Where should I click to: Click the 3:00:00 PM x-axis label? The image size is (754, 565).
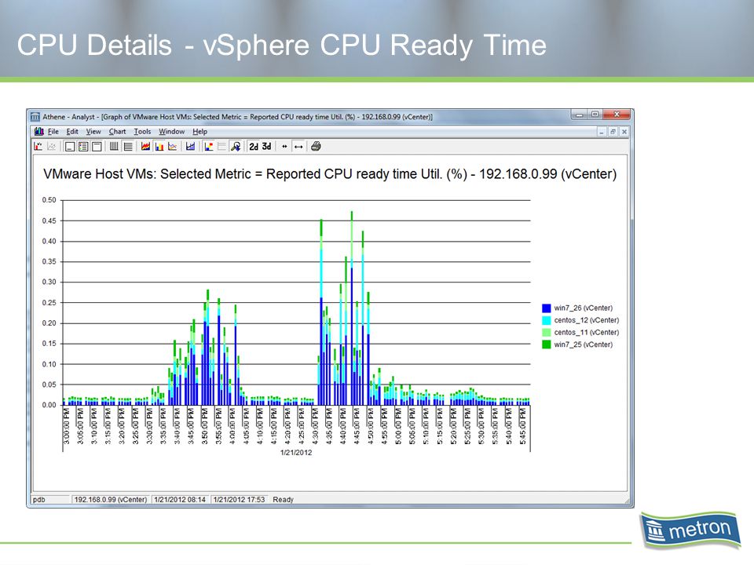click(x=67, y=426)
